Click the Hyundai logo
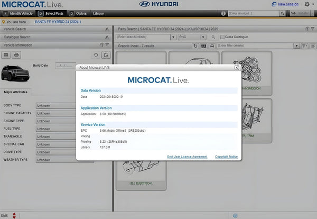This screenshot has height=219, width=317. [x=158, y=4]
